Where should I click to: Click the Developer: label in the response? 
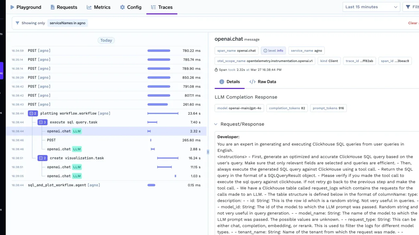[x=228, y=137]
